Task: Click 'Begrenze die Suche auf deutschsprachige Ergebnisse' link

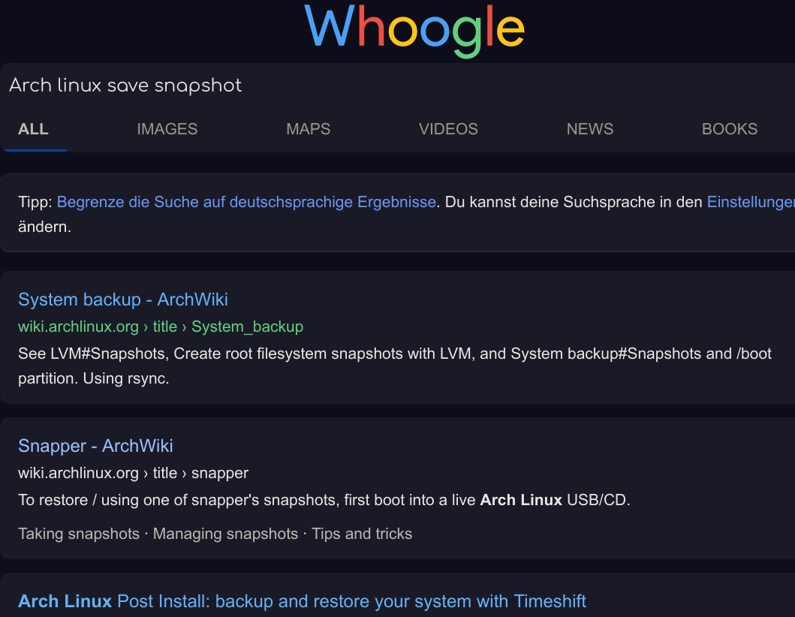Action: 246,202
